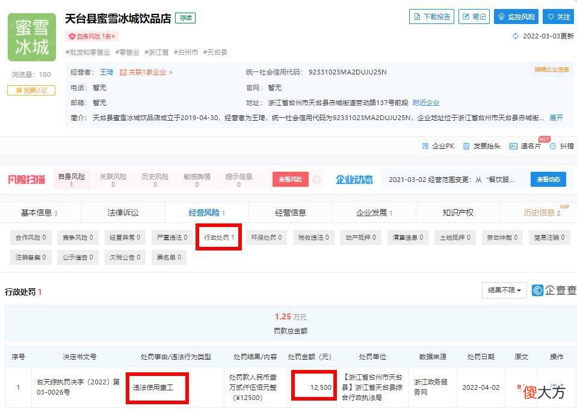Open the 2021-03-02 经营范围变更 news entry
The width and height of the screenshot is (577, 415).
pyautogui.click(x=451, y=180)
